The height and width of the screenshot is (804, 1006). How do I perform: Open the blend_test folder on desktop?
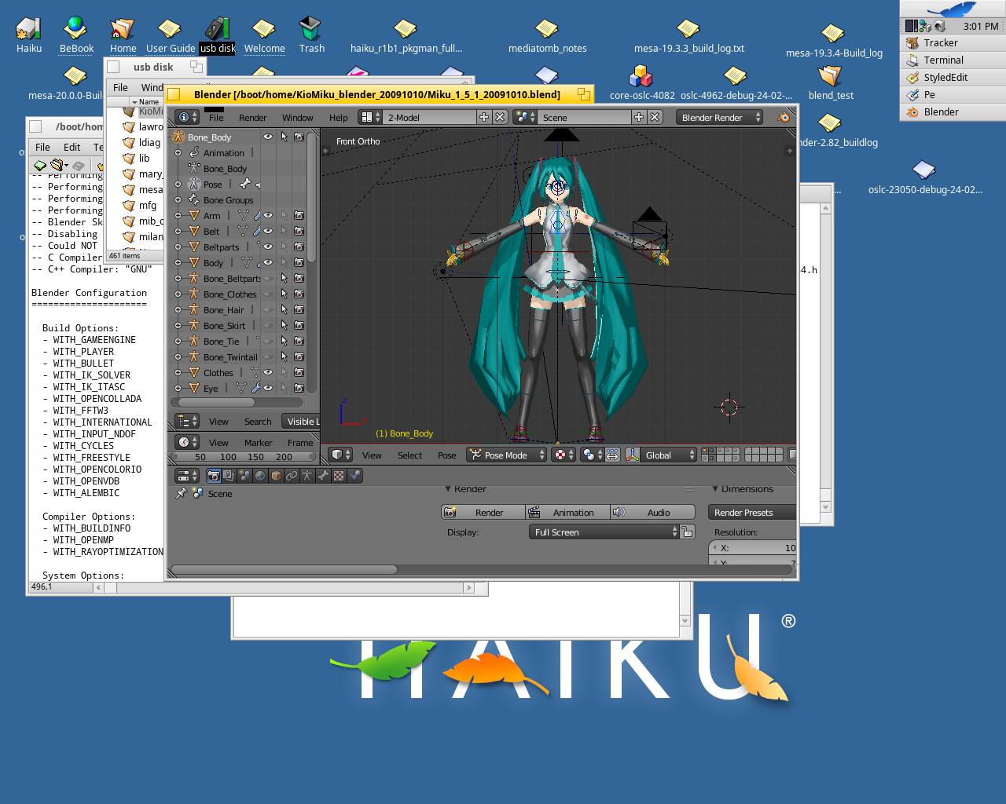point(831,82)
